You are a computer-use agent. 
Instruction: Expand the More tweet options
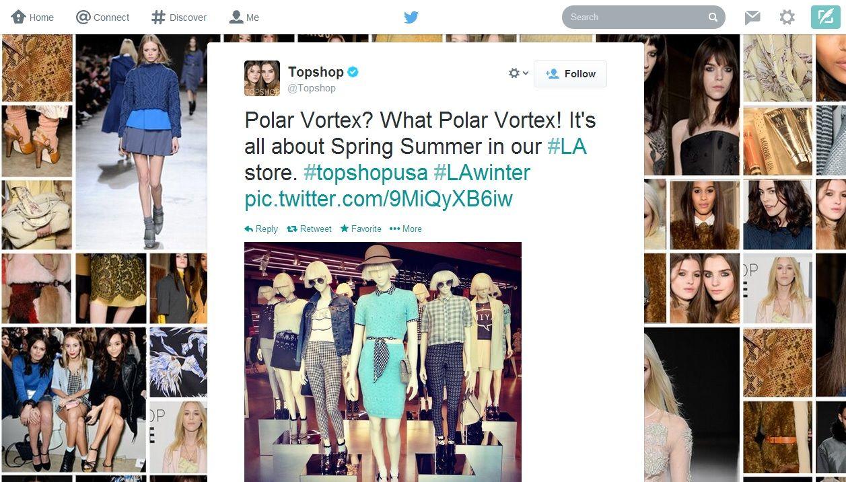click(406, 229)
